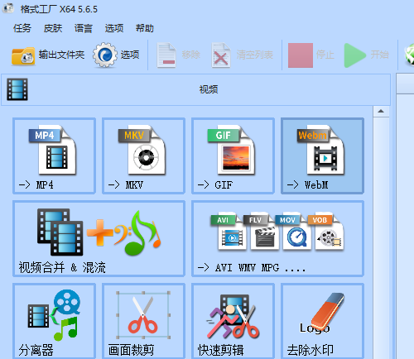Open the 去除水印 eraser tool
The width and height of the screenshot is (414, 359).
(x=322, y=321)
